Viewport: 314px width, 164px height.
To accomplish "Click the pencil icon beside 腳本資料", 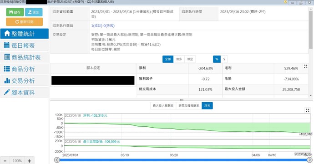I will tap(7, 92).
